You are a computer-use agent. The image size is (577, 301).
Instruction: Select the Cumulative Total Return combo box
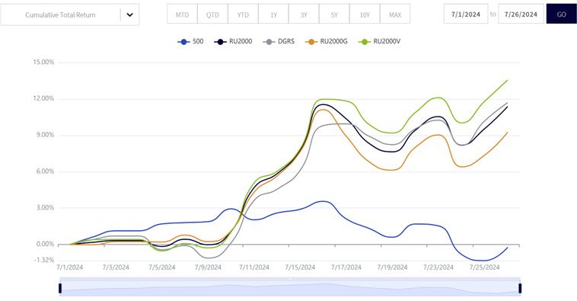70,14
